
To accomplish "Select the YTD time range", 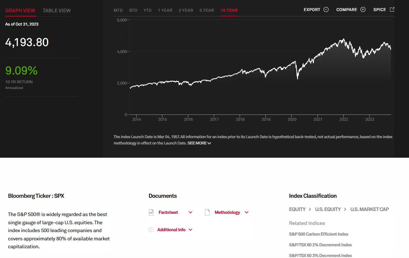I will tap(148, 10).
